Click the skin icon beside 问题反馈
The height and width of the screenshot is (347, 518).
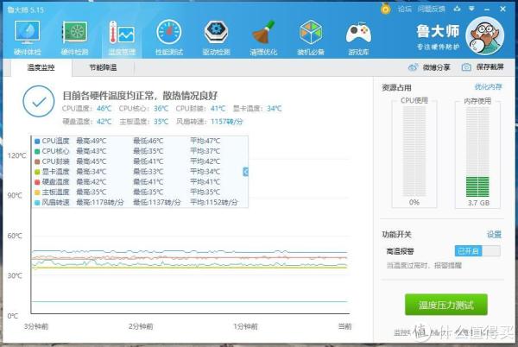click(x=458, y=9)
